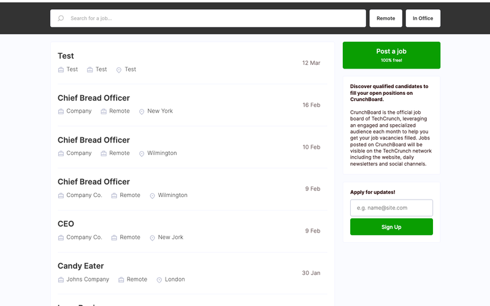490x306 pixels.
Task: Click location pin icon in Test row
Action: (119, 70)
